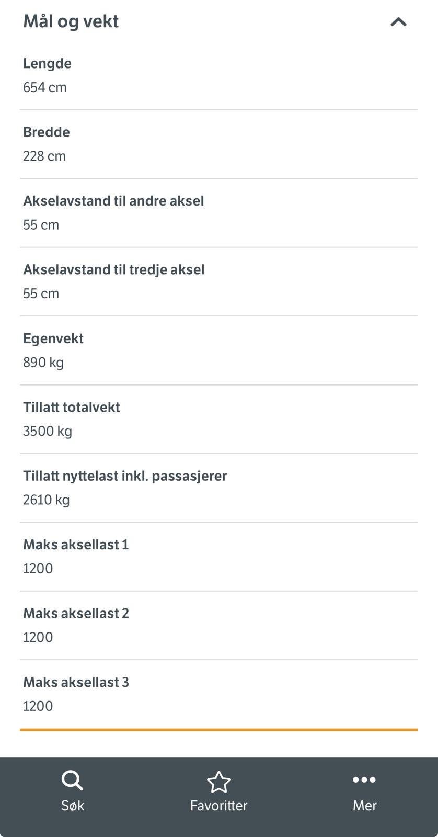Viewport: 438px width, 837px height.
Task: Click the Bredde 228 cm row
Action: [219, 144]
